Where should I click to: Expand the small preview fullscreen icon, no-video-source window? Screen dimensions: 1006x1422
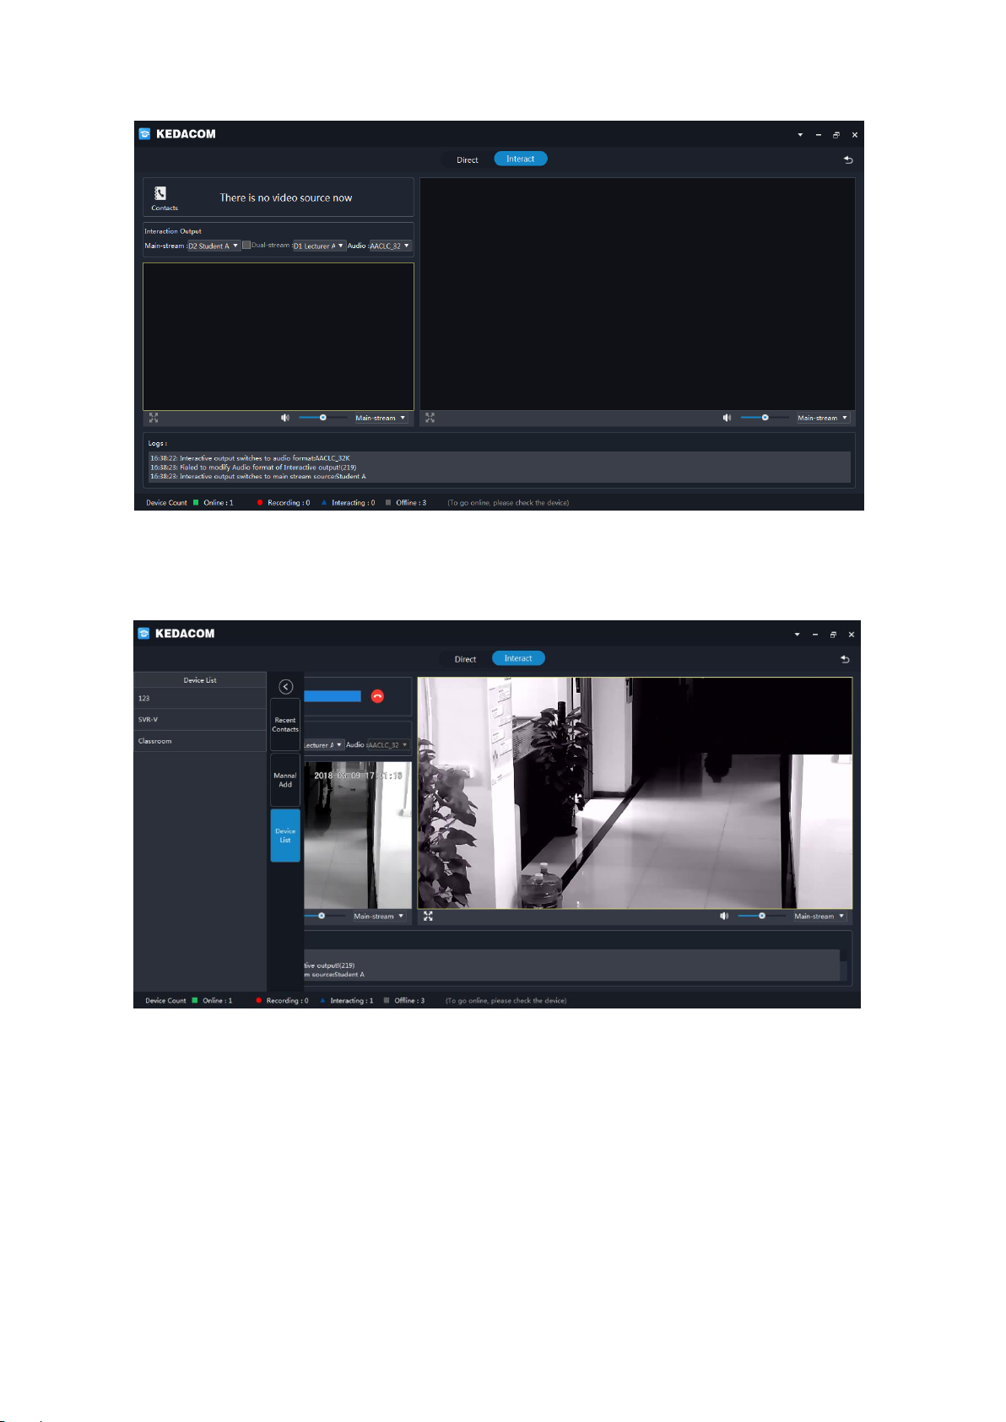pyautogui.click(x=154, y=417)
